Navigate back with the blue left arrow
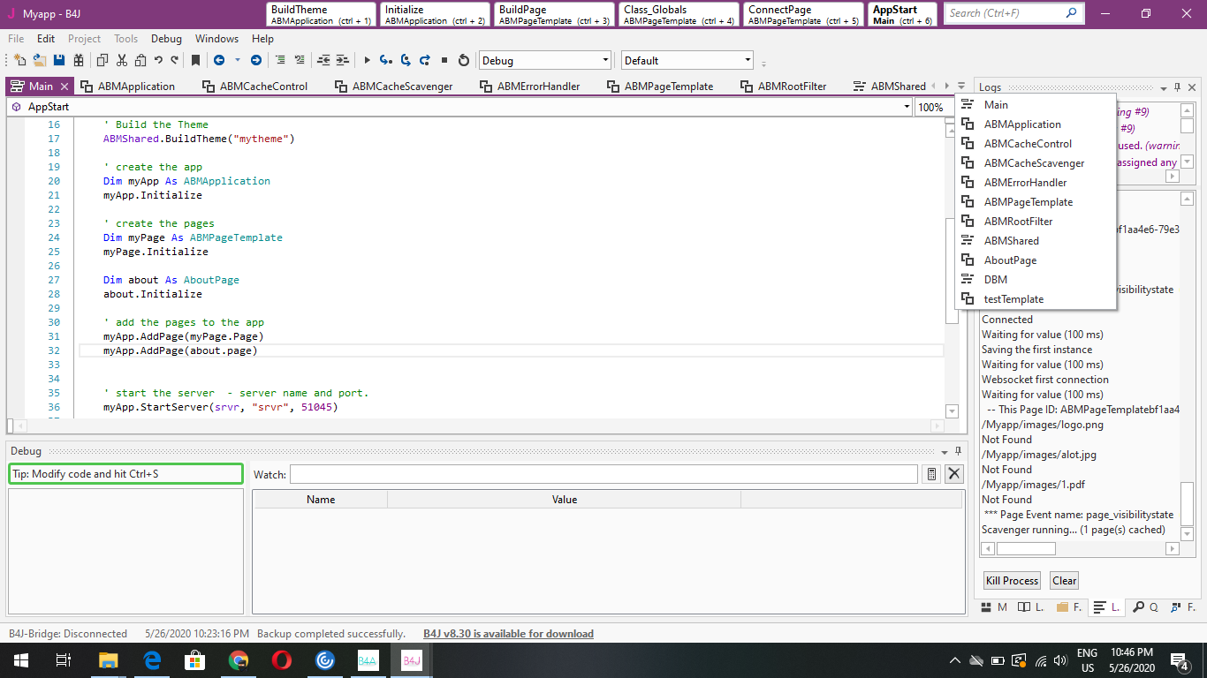Screen dimensions: 1207x678 (218, 60)
